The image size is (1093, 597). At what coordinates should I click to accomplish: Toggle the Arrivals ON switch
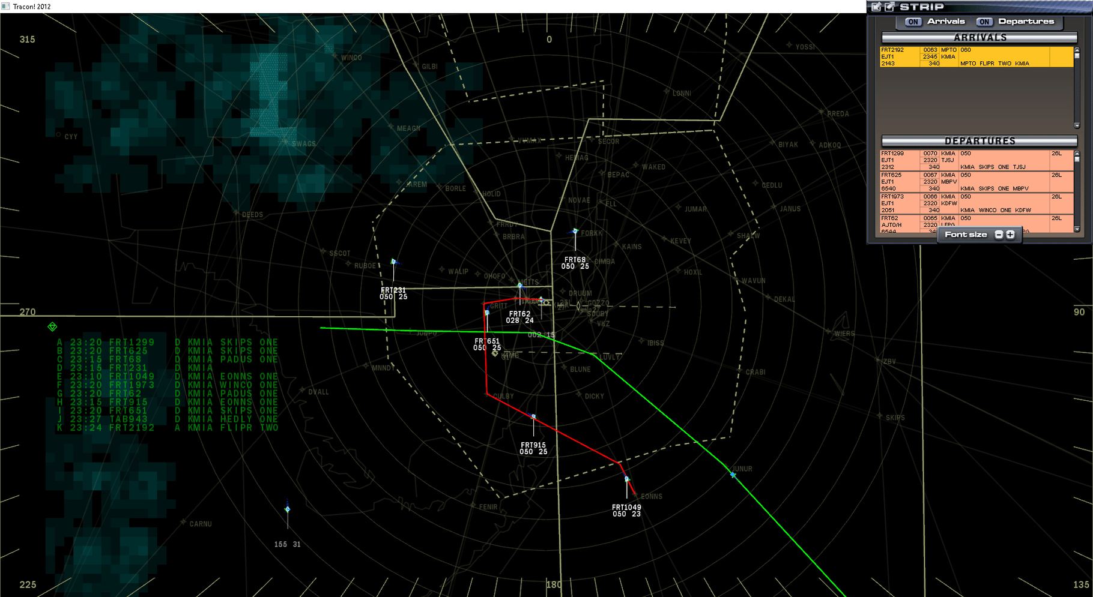coord(913,22)
